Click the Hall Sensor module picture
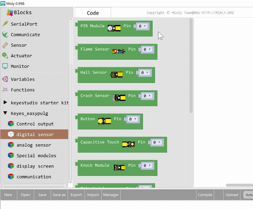This screenshot has height=209, width=253. pos(116,75)
